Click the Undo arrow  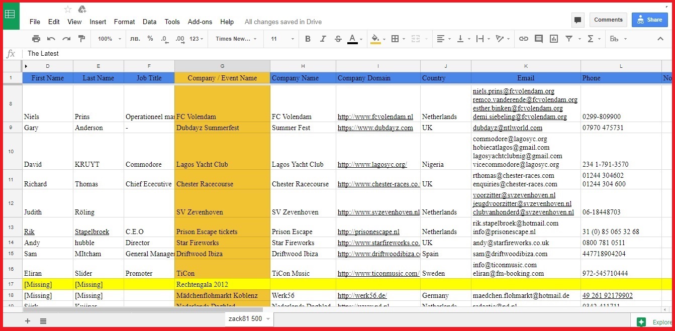(51, 39)
